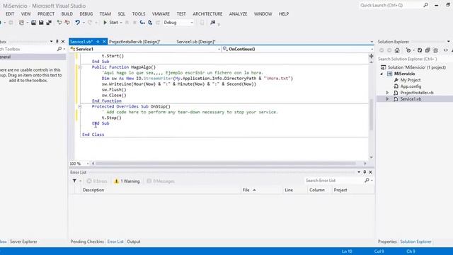Pin the Toolbox panel with pushpin icon
This screenshot has width=453, height=255.
click(x=57, y=42)
